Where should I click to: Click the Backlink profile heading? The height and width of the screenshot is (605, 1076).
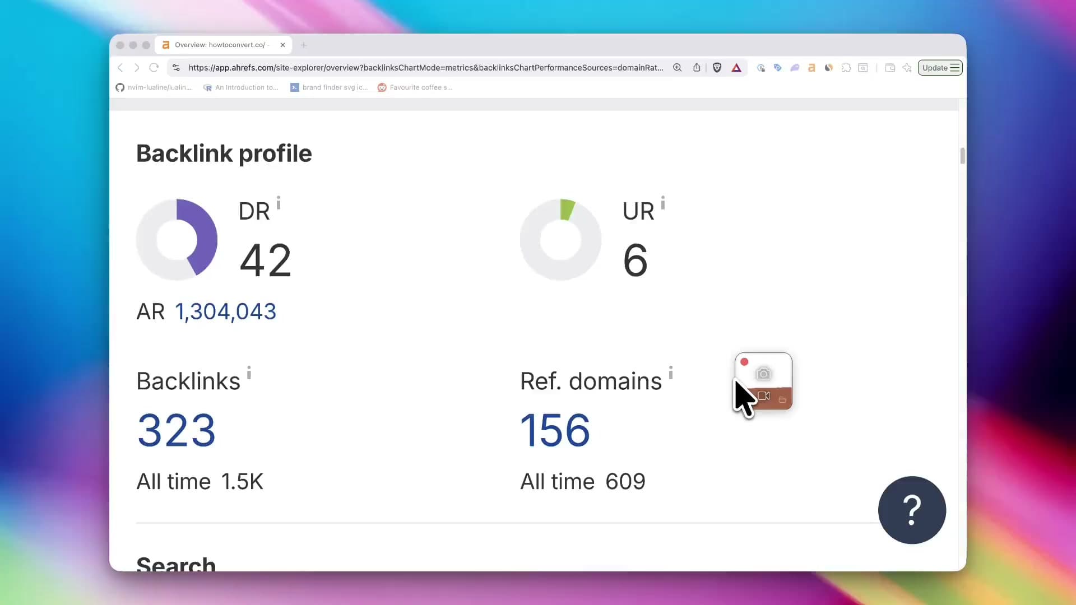click(224, 153)
